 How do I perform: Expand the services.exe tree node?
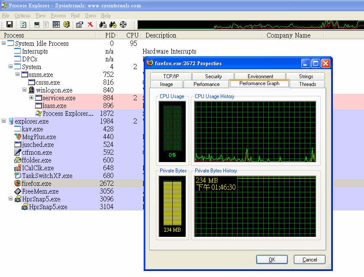[32, 98]
